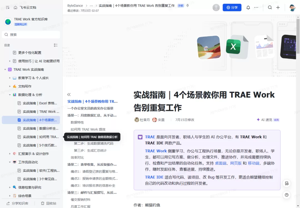Expand 汇报演示 & 设计创作 node
Viewport: 300px width, 208px height.
point(10,154)
